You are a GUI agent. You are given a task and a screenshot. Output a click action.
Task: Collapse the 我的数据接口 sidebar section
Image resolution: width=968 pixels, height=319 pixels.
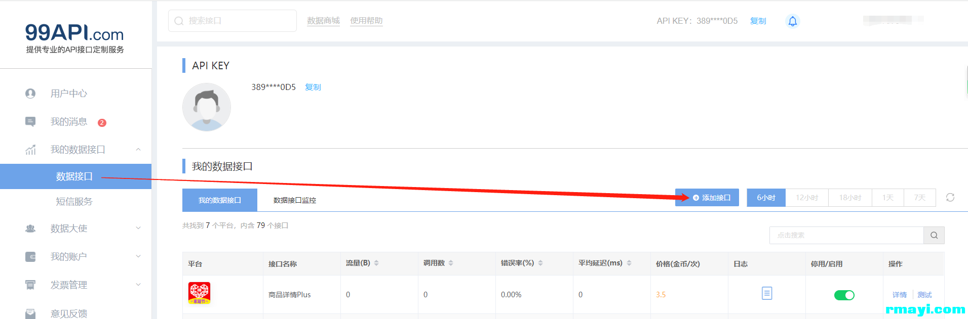[138, 150]
